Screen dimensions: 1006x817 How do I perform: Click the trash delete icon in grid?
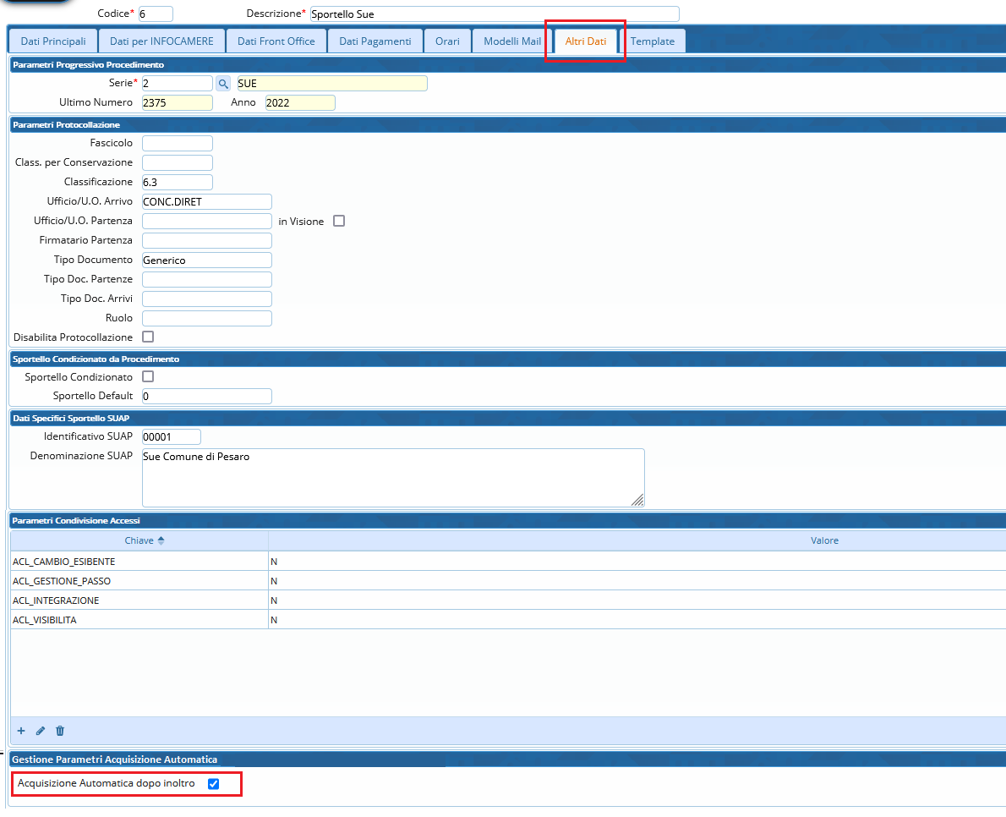[60, 731]
